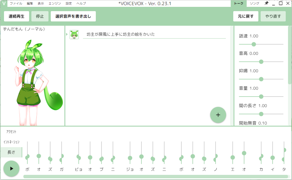Click the 開始無音 0.10 label

pos(253,123)
